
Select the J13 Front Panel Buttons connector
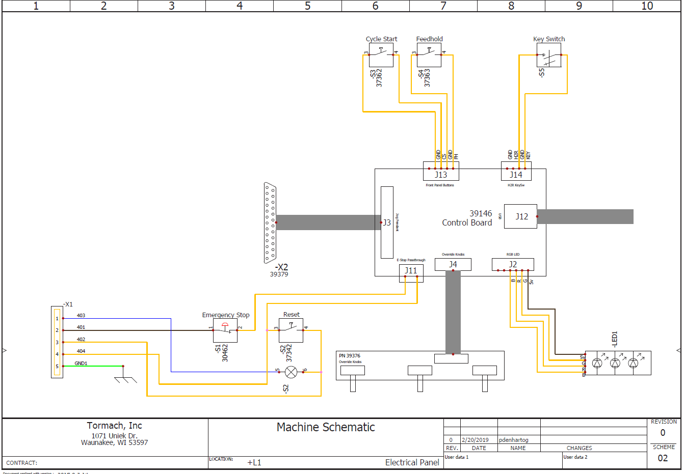pos(441,174)
